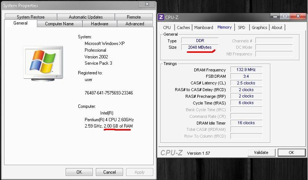Click the 'Service Pack 3' text
308x180 pixels.
pos(98,63)
